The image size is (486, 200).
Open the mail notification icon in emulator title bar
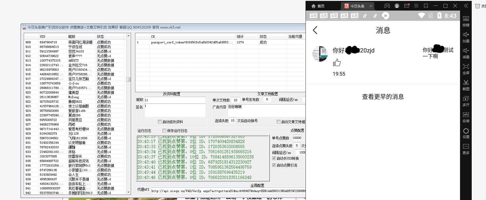coord(407,6)
